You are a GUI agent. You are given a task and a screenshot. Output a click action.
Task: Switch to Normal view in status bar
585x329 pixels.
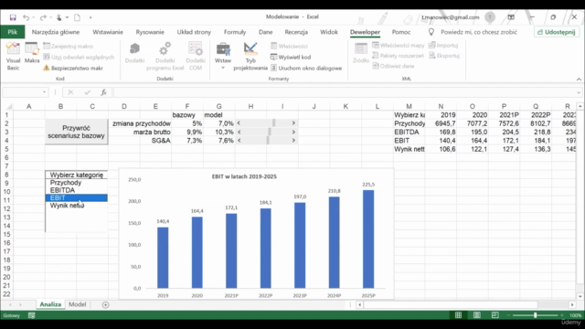click(458, 315)
